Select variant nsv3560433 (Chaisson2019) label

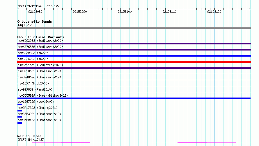click(x=39, y=120)
